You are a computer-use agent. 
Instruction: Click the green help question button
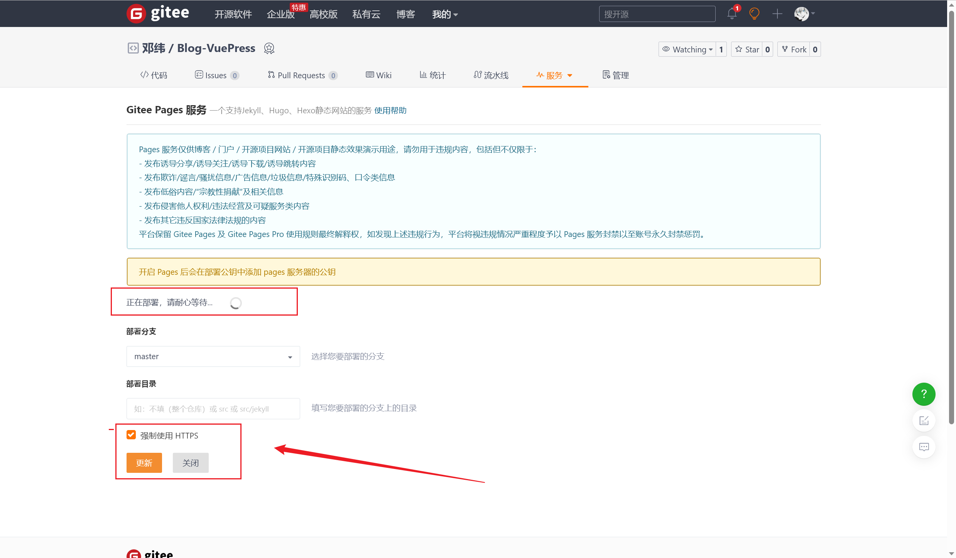click(924, 394)
